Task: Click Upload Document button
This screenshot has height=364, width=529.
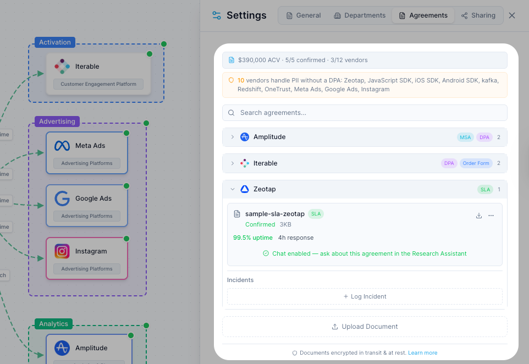Action: pos(365,327)
